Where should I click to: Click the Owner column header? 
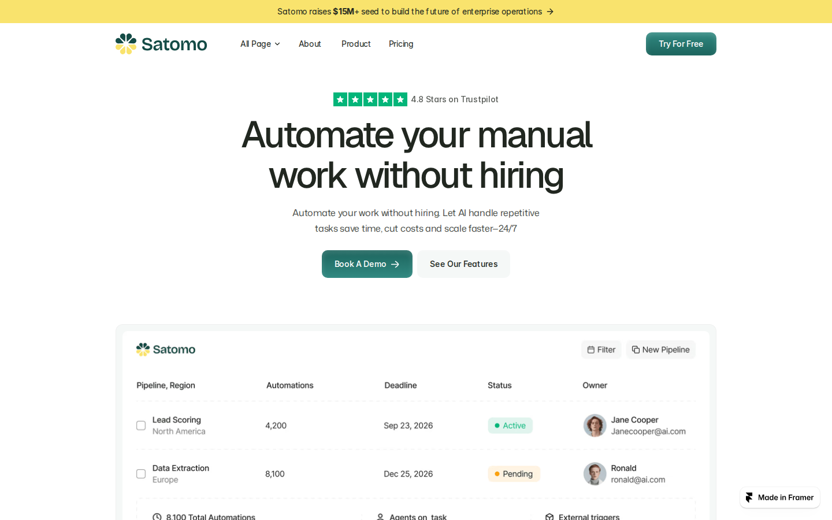(595, 385)
